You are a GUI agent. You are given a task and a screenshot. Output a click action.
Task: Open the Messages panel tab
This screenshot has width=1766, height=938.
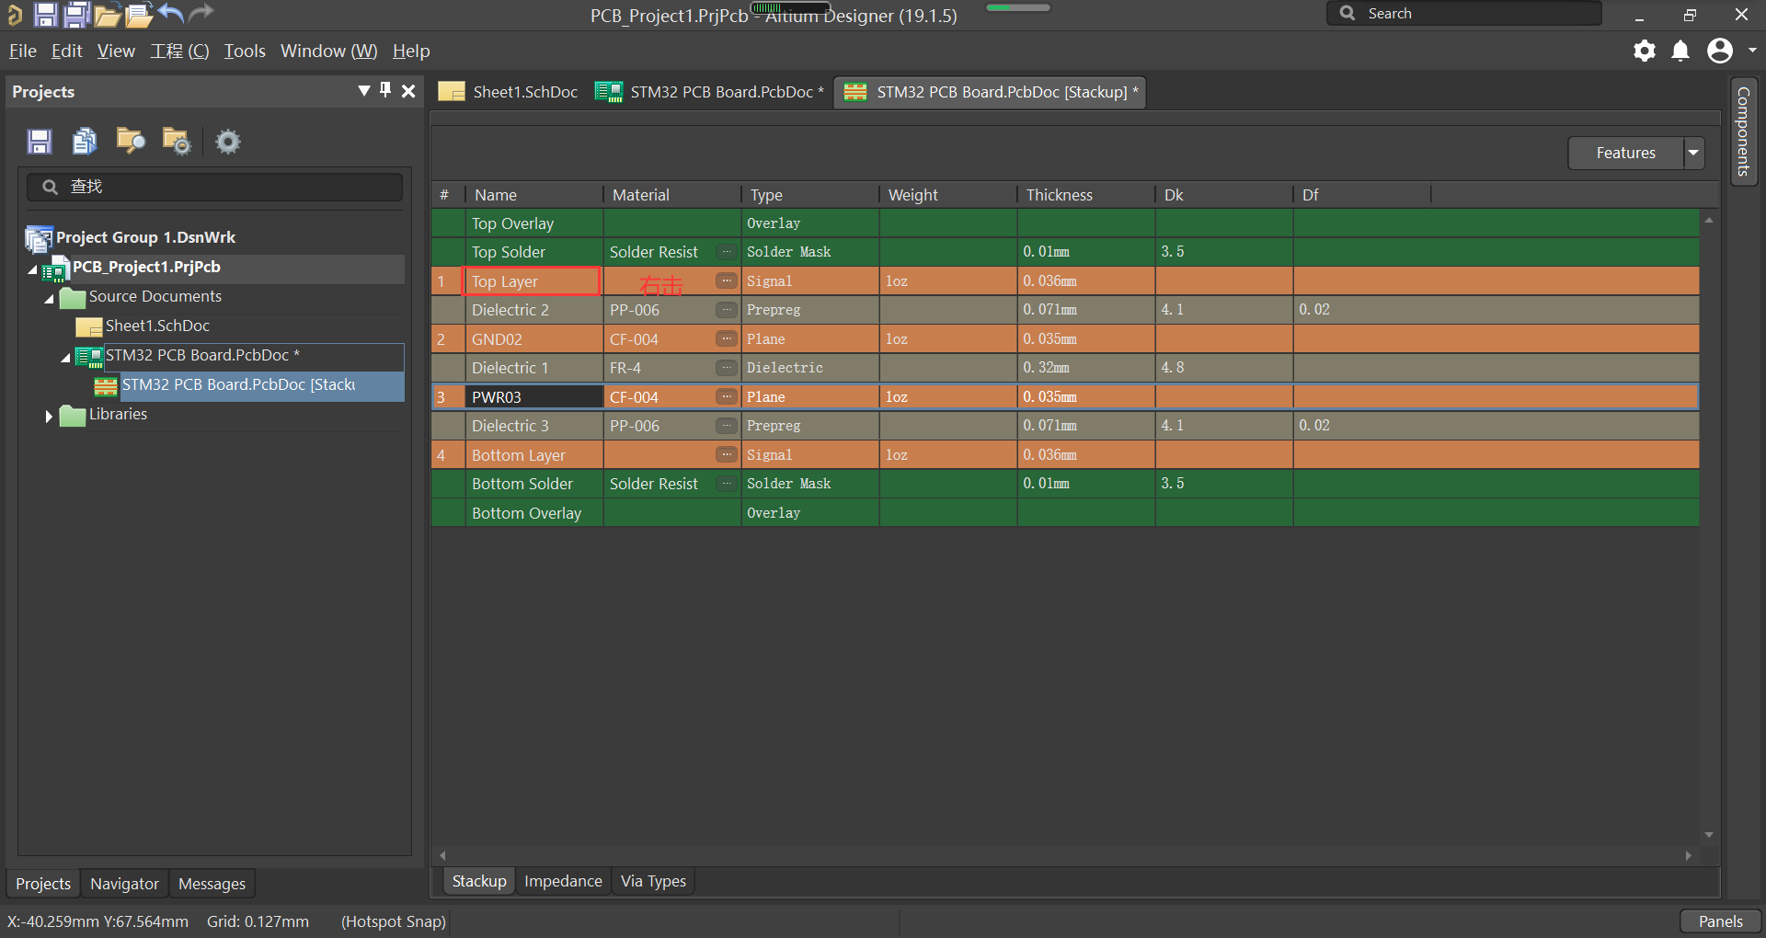(212, 884)
